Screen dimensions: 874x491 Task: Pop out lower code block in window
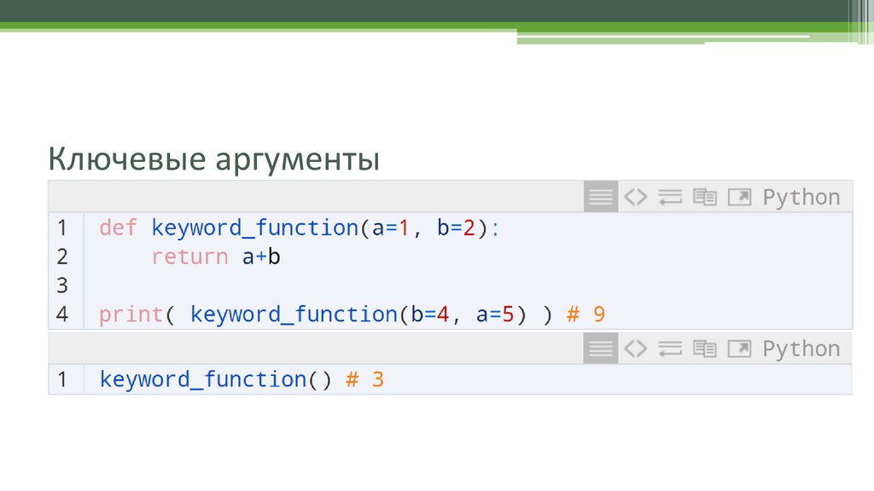pos(739,349)
